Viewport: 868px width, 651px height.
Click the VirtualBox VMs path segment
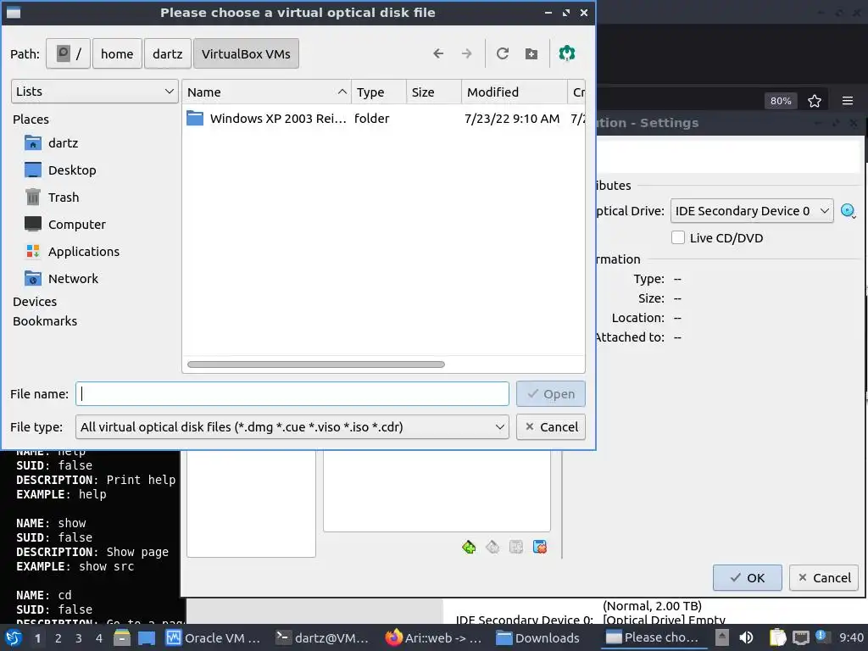[x=246, y=53]
